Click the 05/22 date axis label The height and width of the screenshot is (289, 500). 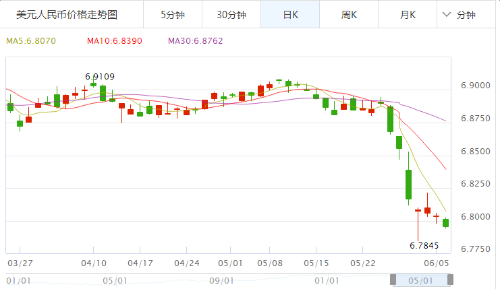(x=363, y=263)
